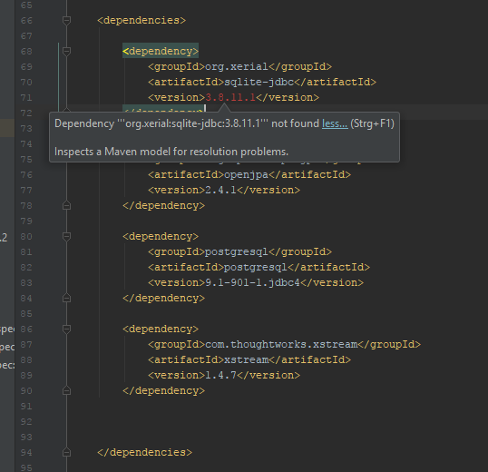
Task: Click line number 83 in gutter
Action: [x=26, y=282]
